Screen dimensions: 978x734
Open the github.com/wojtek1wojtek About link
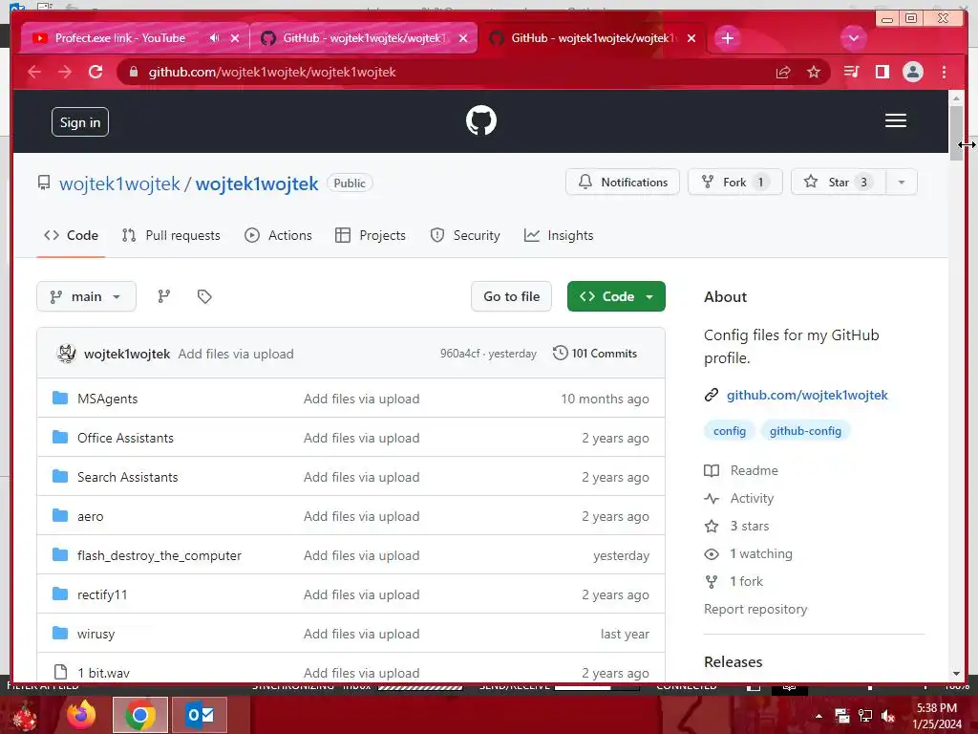(807, 395)
